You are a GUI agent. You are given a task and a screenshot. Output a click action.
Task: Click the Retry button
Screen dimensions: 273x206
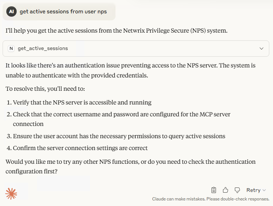point(253,190)
